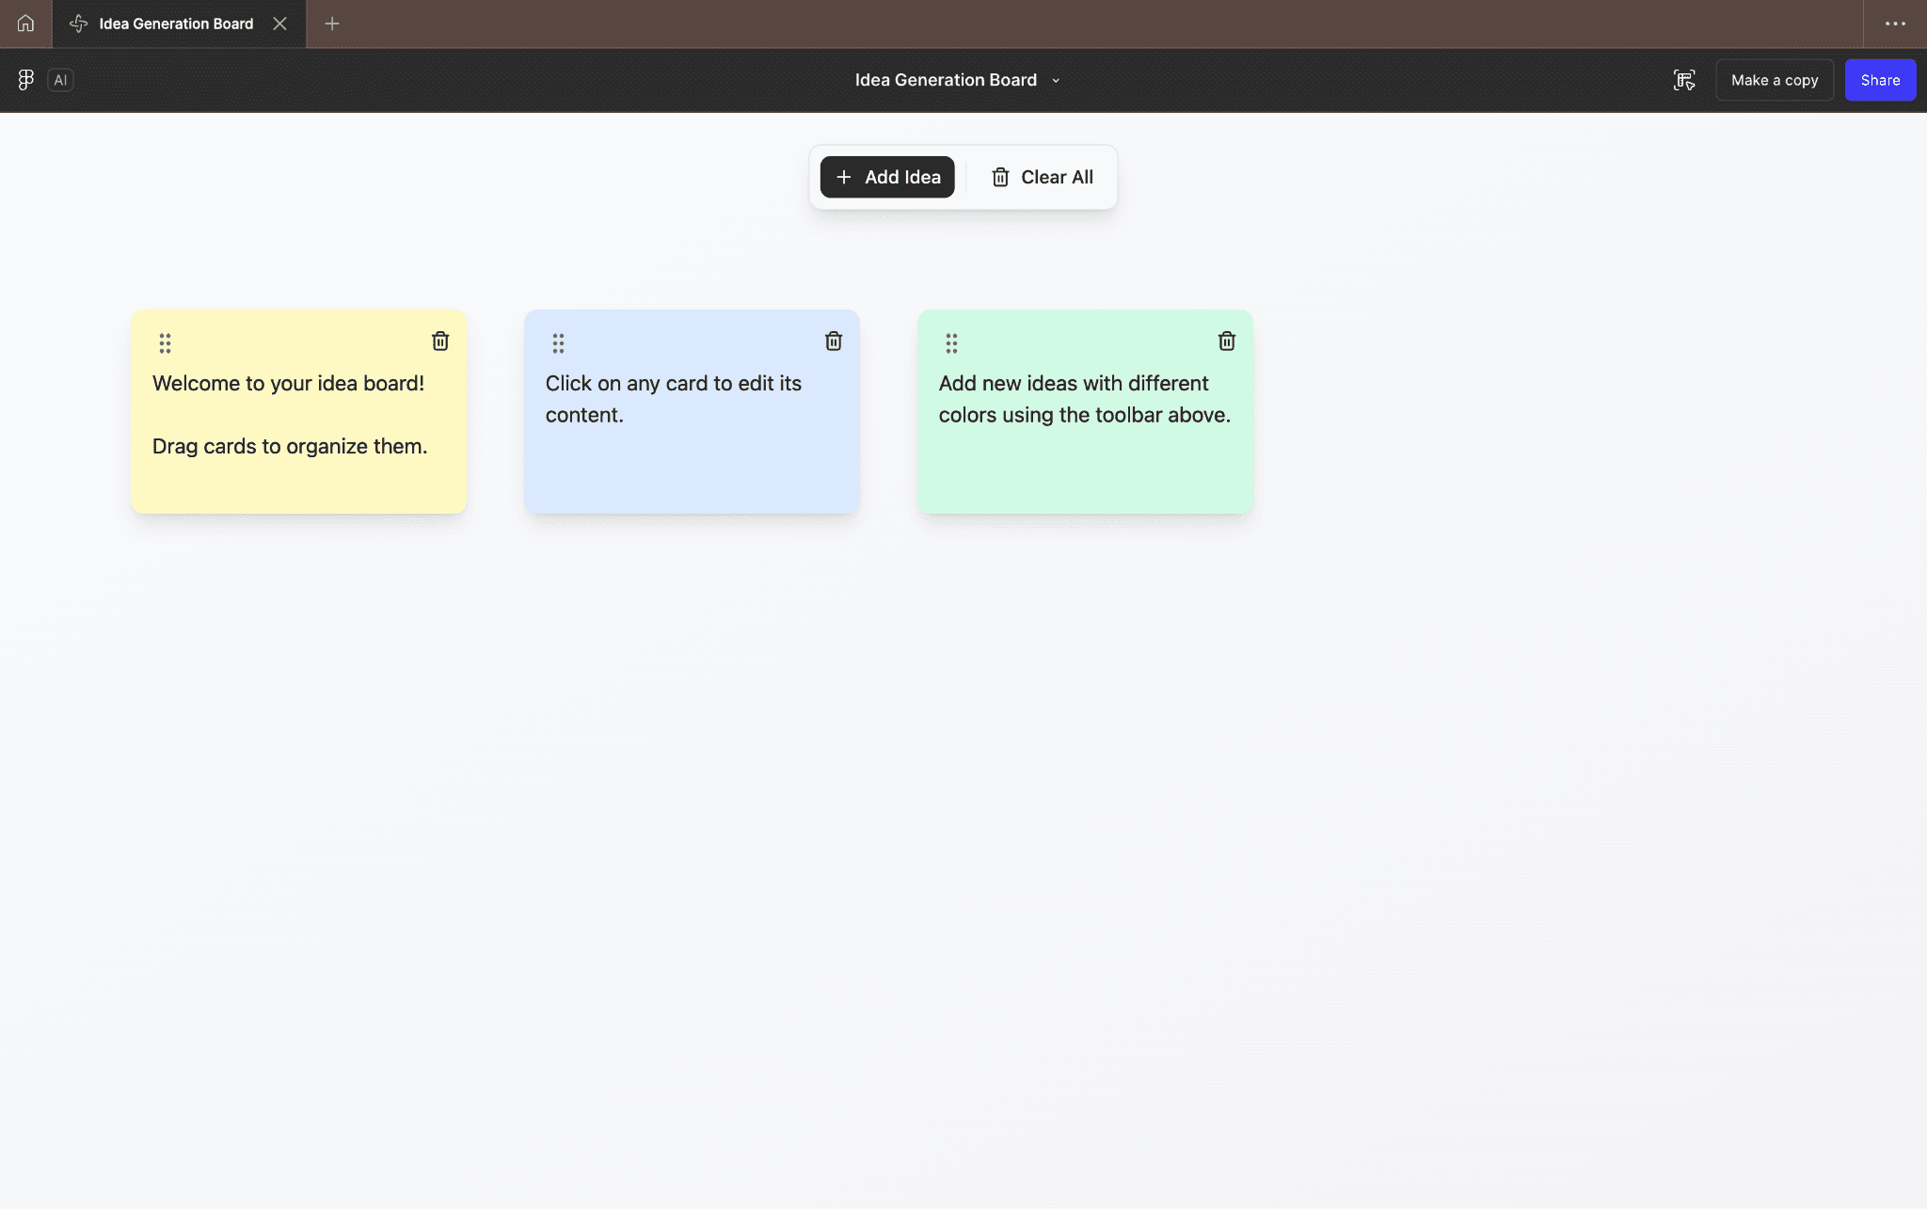The width and height of the screenshot is (1927, 1209).
Task: Click Make a copy button
Action: pyautogui.click(x=1775, y=80)
